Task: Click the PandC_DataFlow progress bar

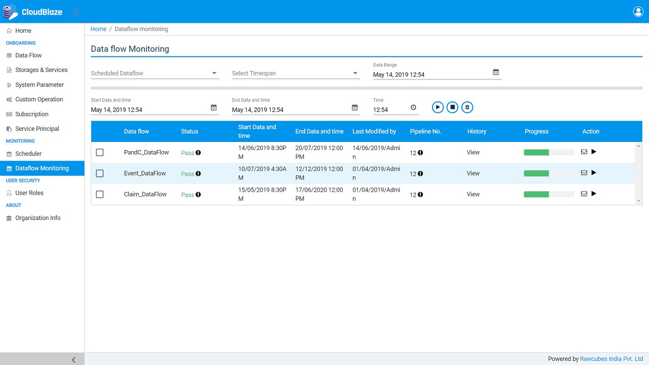Action: pos(549,153)
